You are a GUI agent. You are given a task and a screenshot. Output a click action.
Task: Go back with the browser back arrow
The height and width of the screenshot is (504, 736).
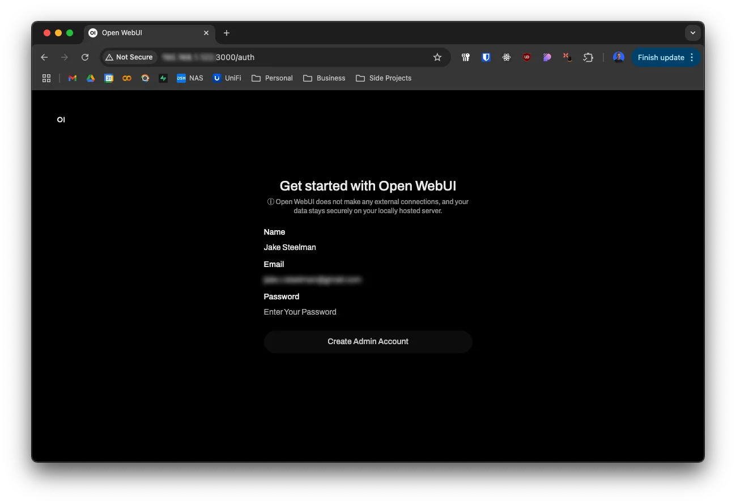pyautogui.click(x=44, y=57)
